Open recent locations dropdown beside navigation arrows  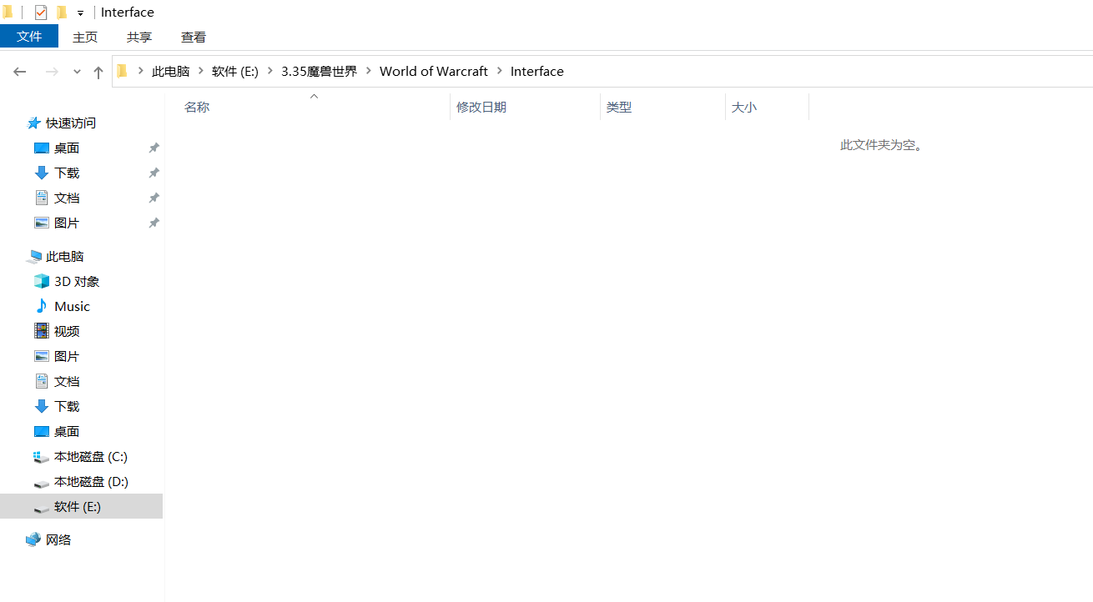point(76,72)
